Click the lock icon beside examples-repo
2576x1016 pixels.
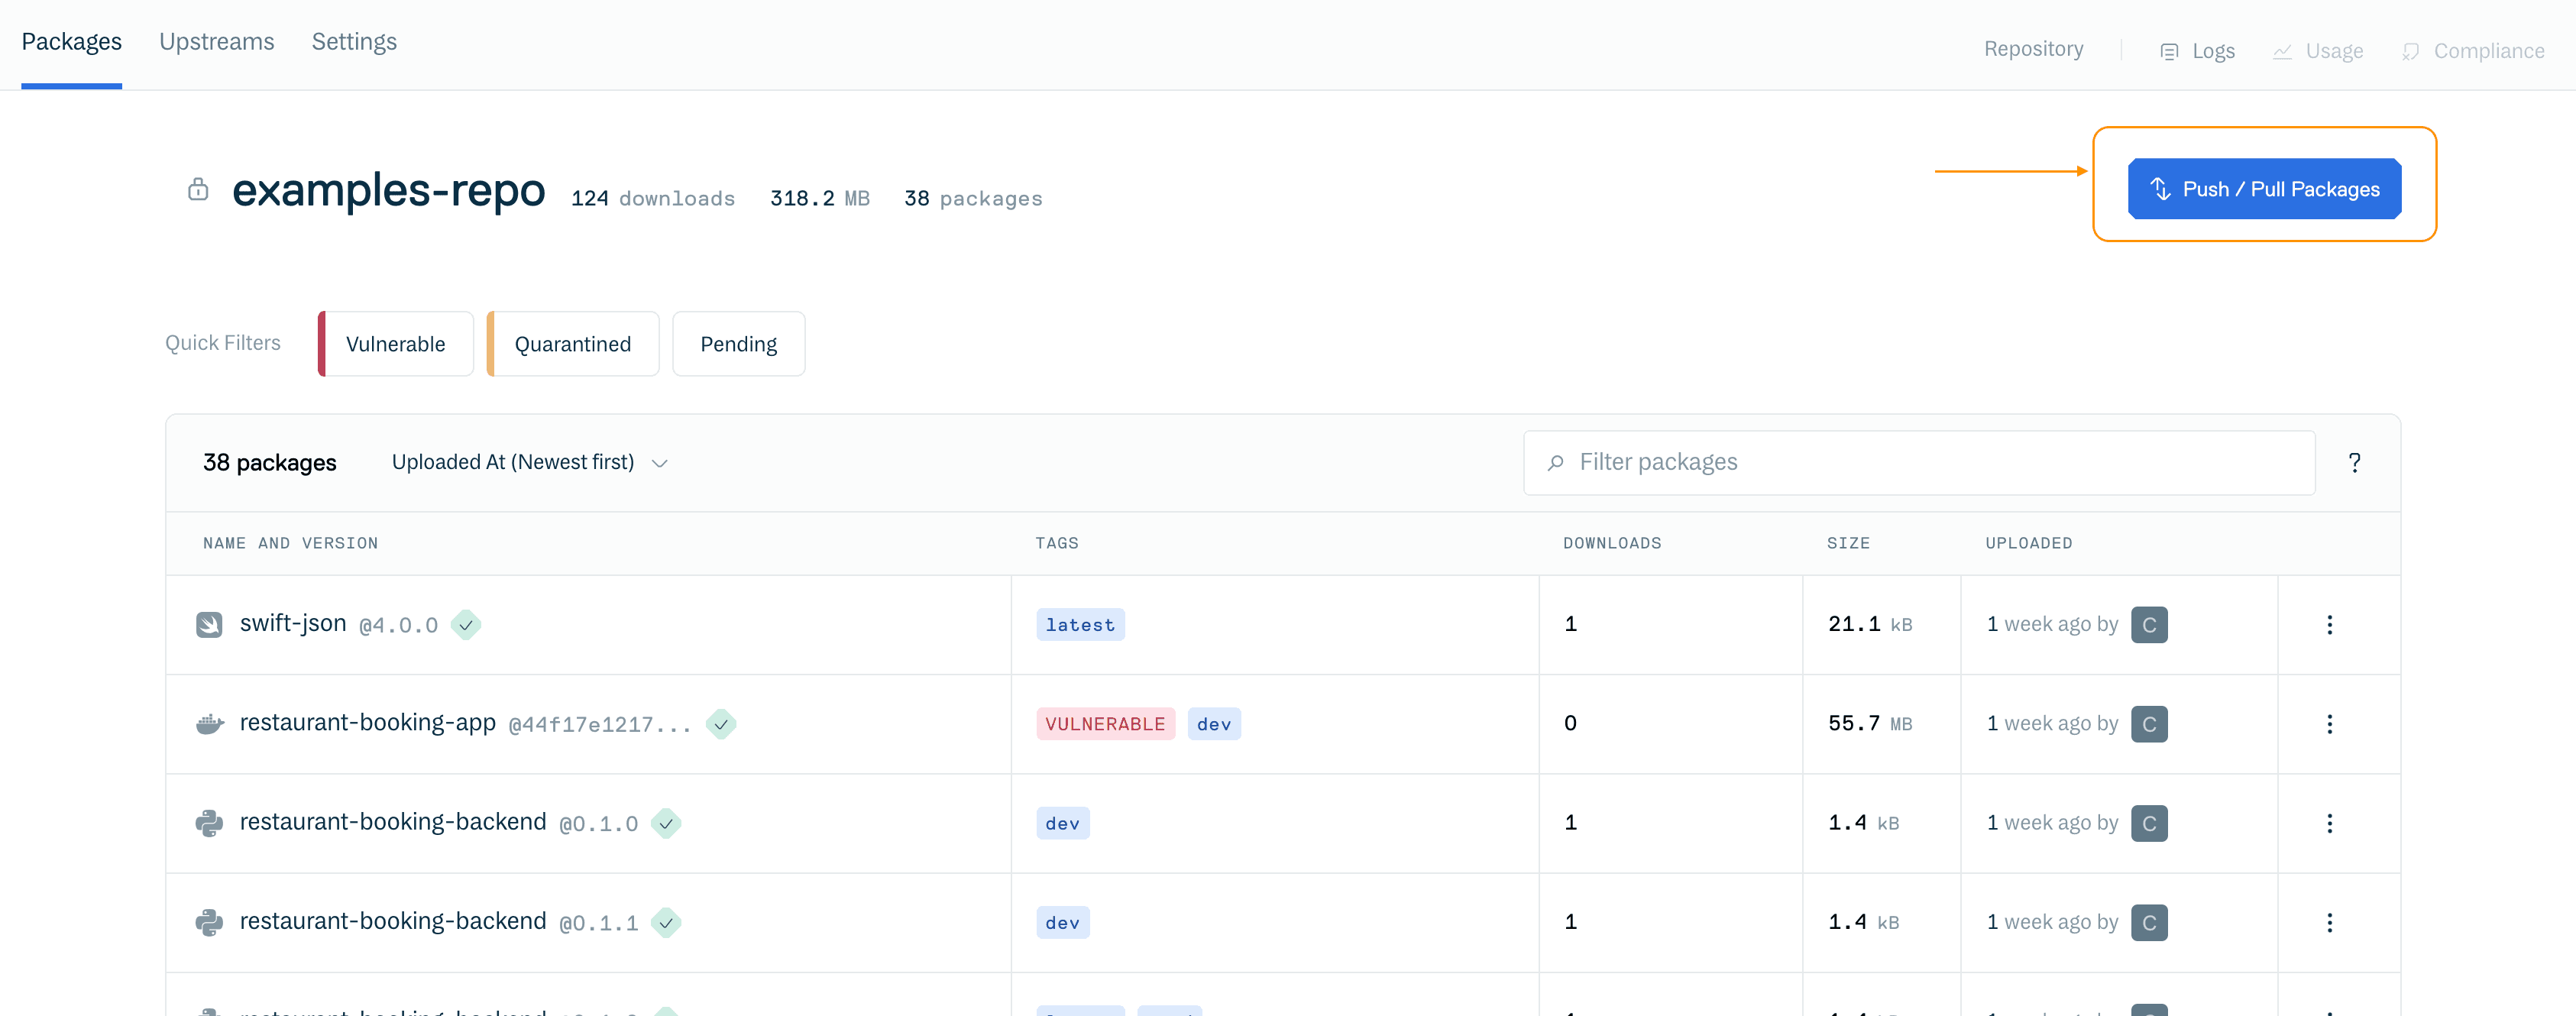pos(198,190)
